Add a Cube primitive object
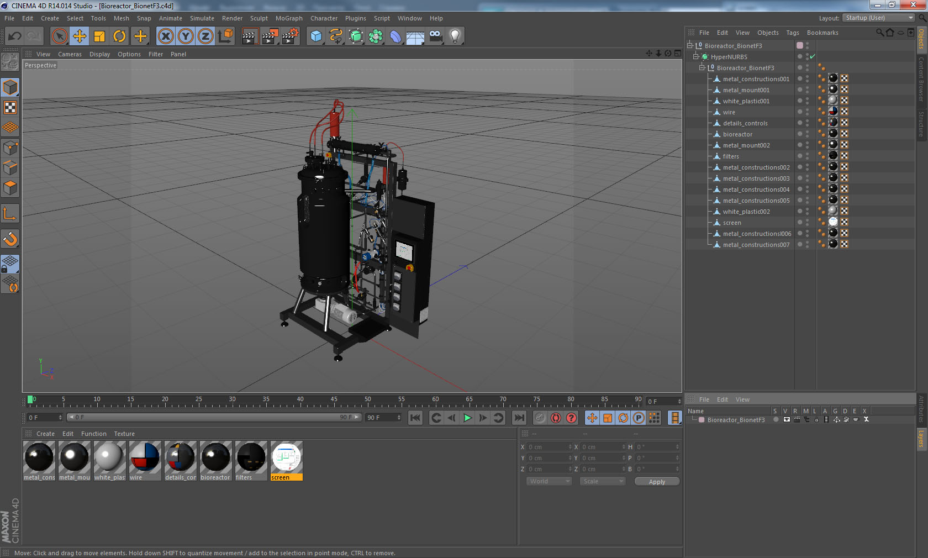This screenshot has height=558, width=928. pos(316,36)
